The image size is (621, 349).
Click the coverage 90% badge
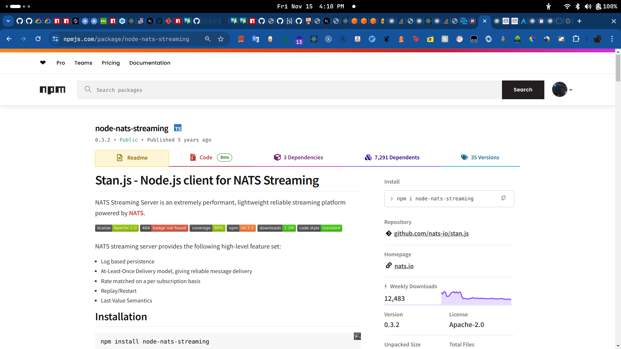click(x=207, y=228)
